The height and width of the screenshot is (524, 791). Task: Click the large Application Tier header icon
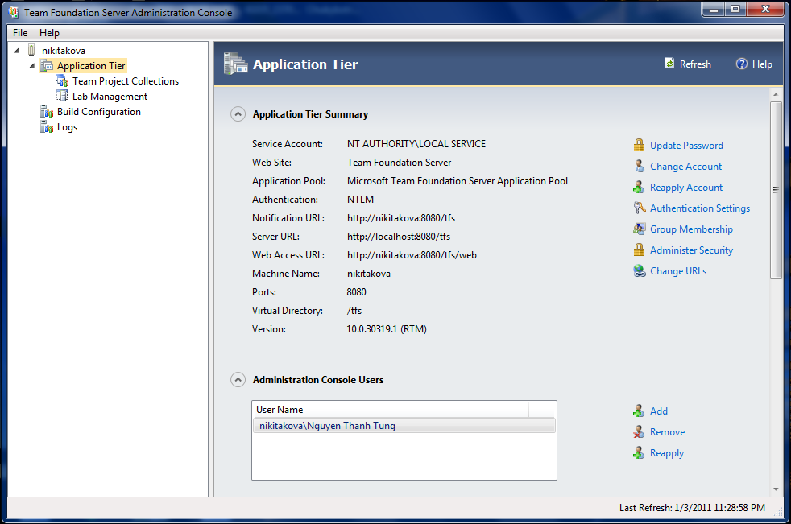(x=235, y=64)
